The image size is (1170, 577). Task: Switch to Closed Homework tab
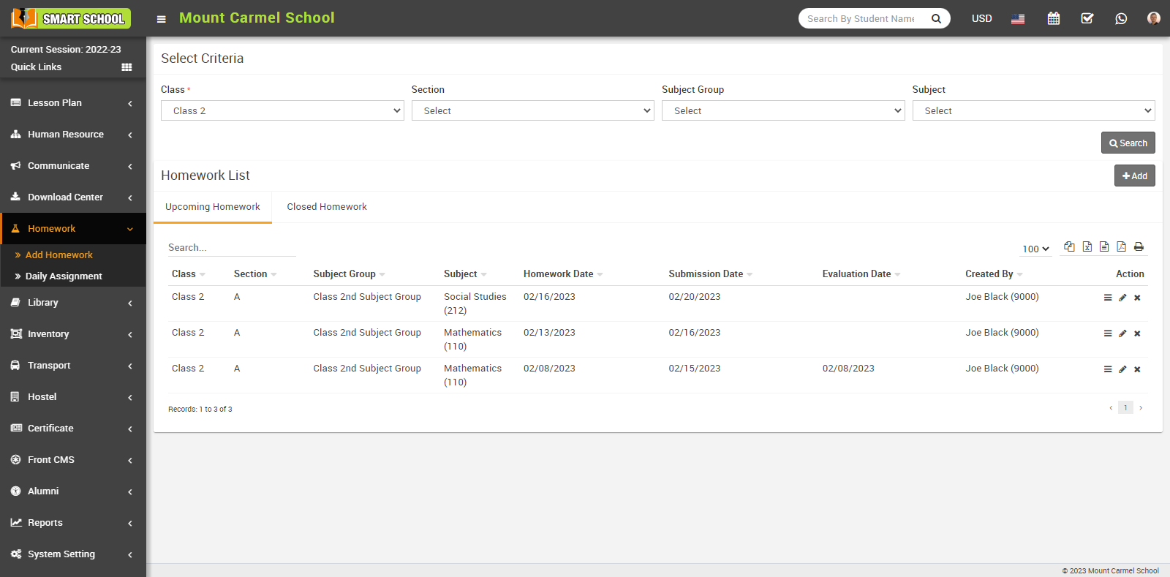(x=327, y=207)
